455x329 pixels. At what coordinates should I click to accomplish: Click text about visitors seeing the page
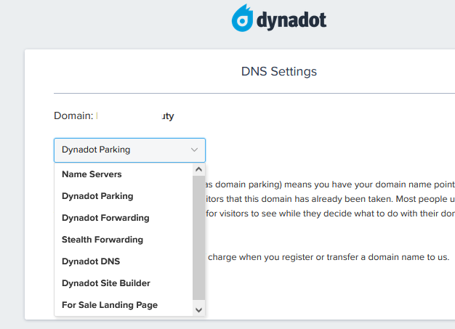click(x=331, y=214)
